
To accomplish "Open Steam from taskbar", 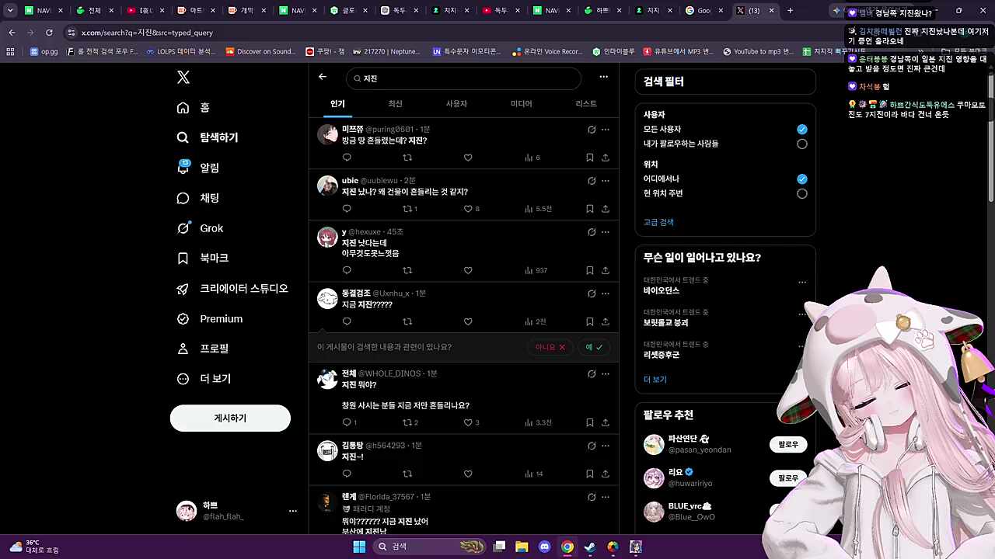I will (x=590, y=547).
